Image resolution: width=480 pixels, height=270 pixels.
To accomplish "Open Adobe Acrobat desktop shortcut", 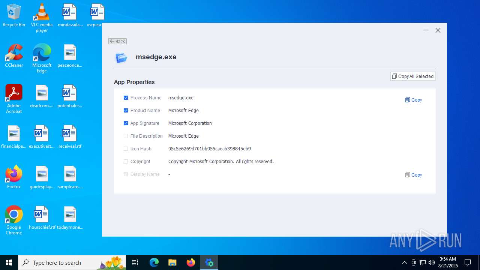I will click(14, 99).
